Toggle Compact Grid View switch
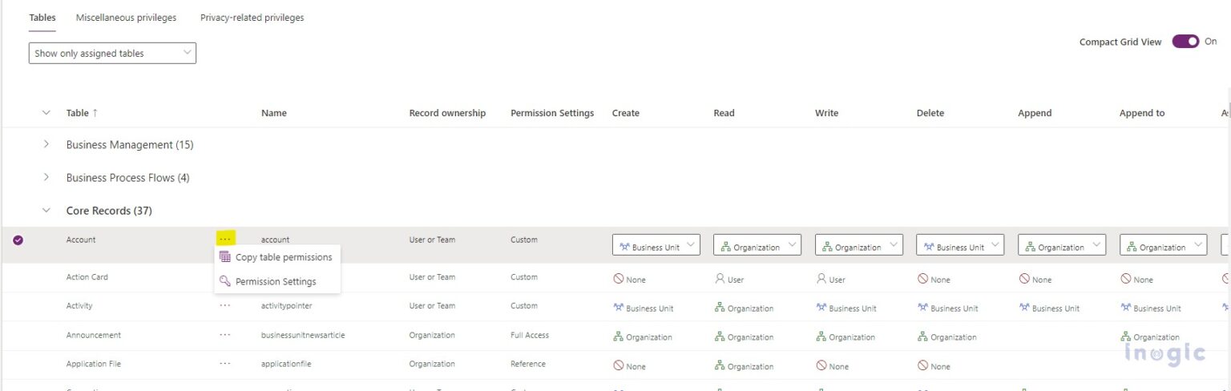The height and width of the screenshot is (391, 1231). coord(1185,42)
